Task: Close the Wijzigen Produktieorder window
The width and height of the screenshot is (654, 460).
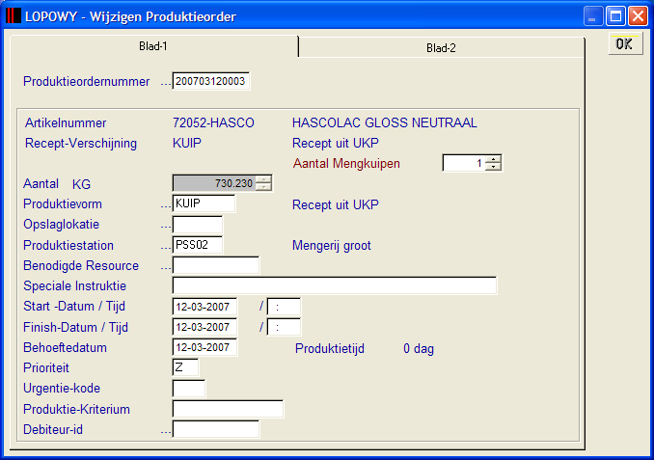Action: pyautogui.click(x=638, y=16)
